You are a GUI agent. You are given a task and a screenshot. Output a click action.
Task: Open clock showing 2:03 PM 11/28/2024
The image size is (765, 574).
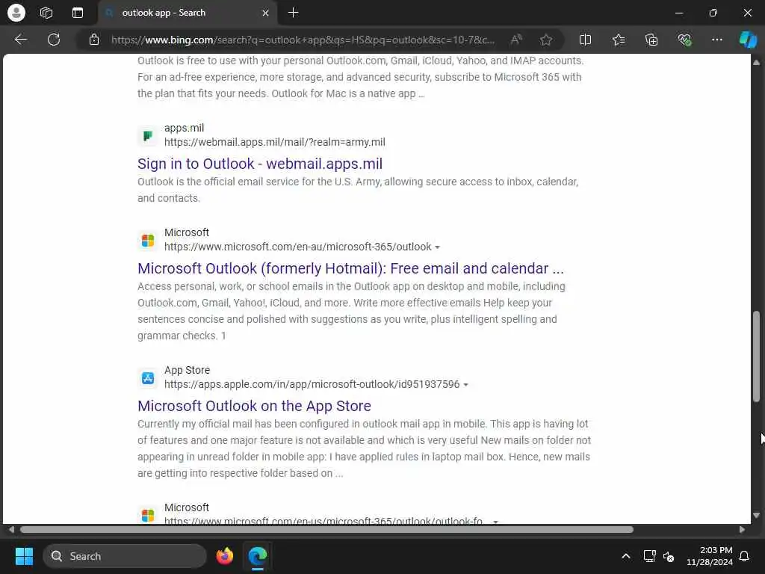(710, 556)
